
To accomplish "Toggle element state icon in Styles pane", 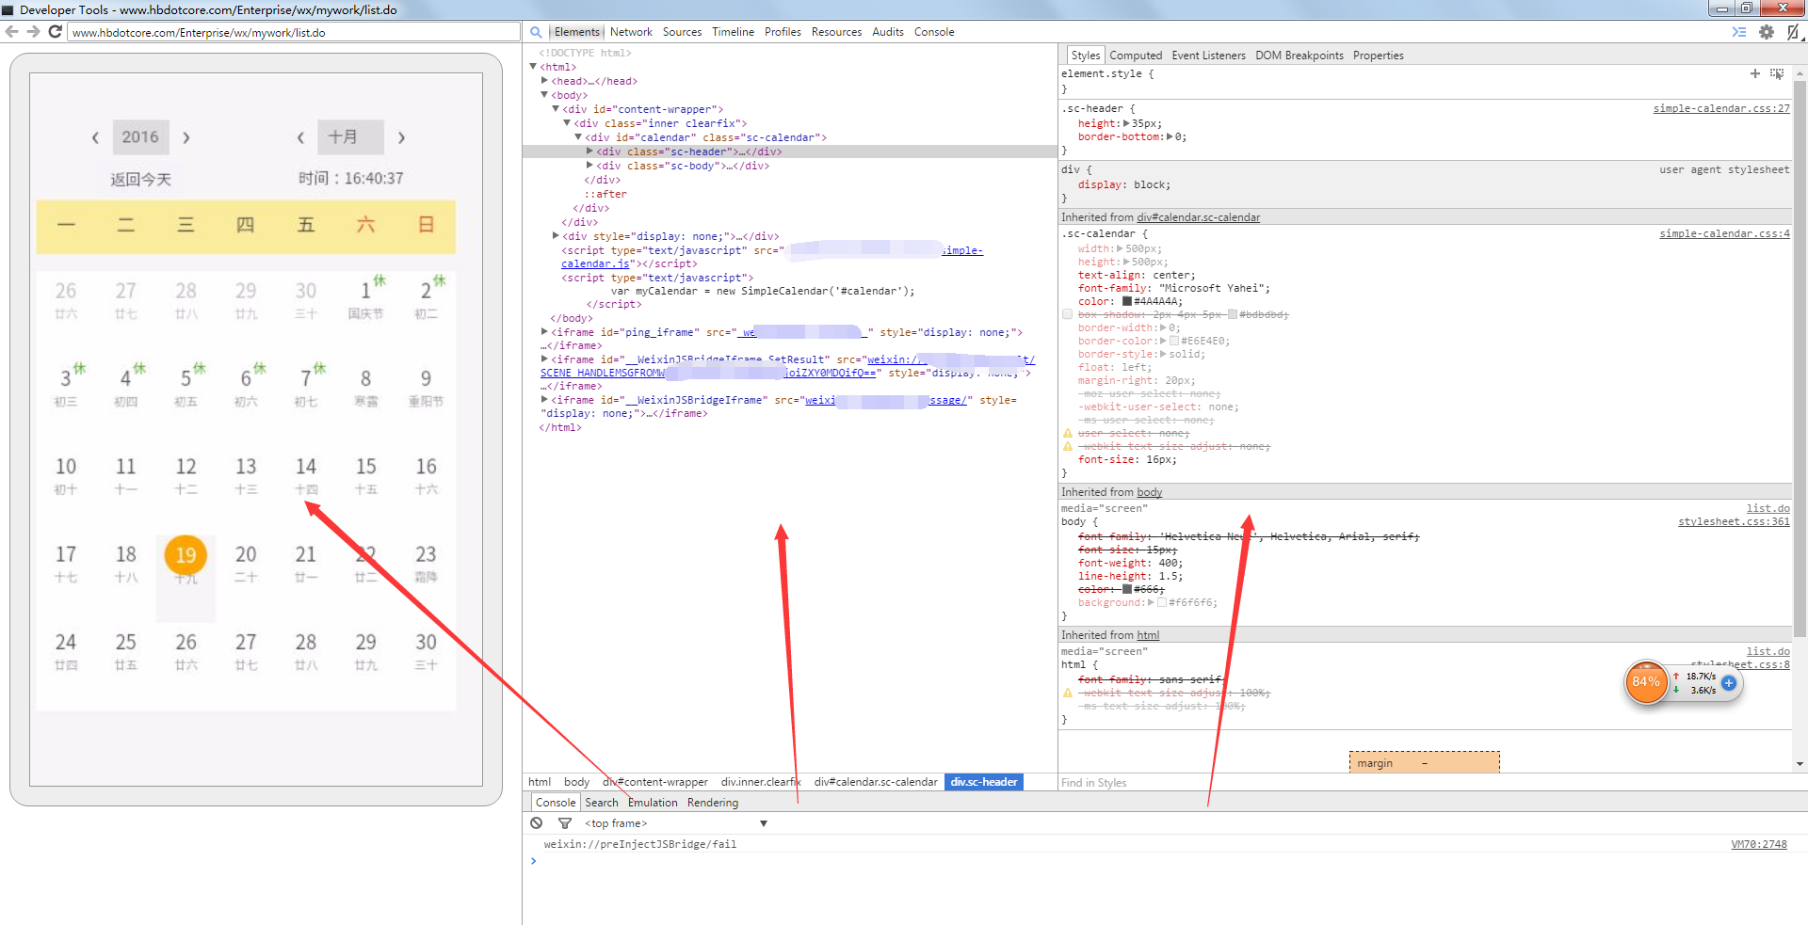I will 1777,73.
